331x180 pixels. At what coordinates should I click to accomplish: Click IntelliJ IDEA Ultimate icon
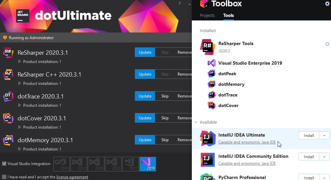[x=207, y=139]
